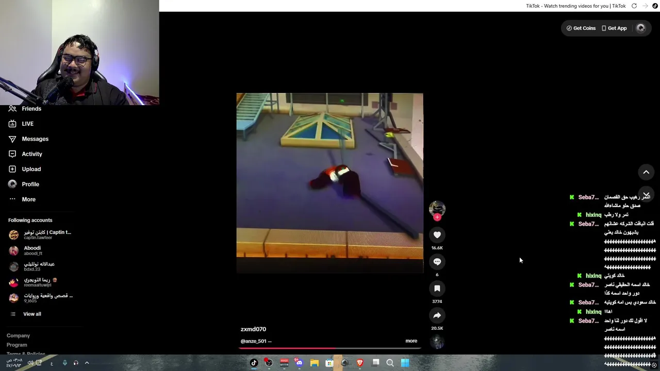660x371 pixels.
Task: Open Microsoft Store from the taskbar
Action: point(329,363)
